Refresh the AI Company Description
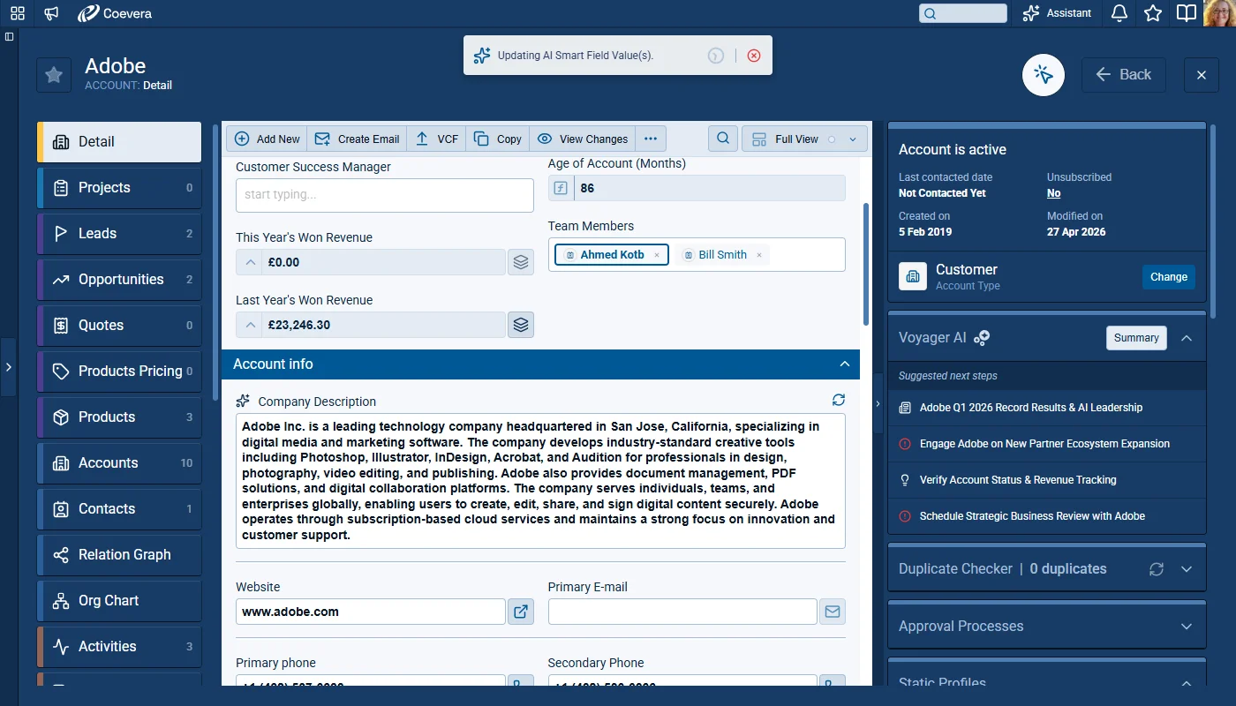Viewport: 1236px width, 706px height. (839, 400)
